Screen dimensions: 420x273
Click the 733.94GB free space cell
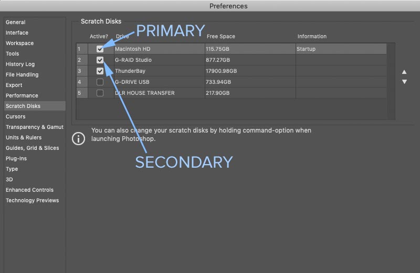click(250, 82)
